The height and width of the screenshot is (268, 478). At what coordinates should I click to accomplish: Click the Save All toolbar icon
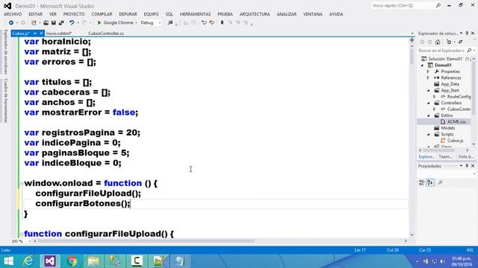click(x=61, y=23)
